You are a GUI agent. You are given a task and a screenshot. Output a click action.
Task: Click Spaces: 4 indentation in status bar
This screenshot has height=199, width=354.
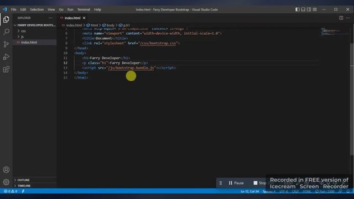[x=269, y=191]
